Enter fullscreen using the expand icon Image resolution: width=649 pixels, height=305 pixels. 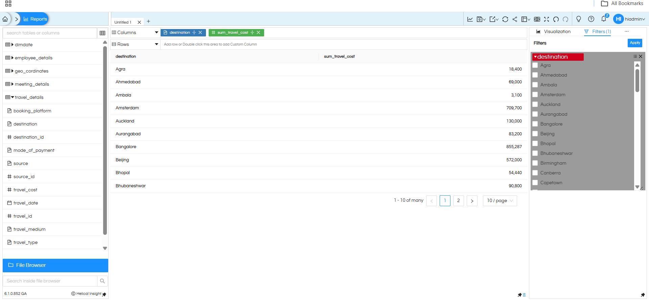[x=547, y=19]
